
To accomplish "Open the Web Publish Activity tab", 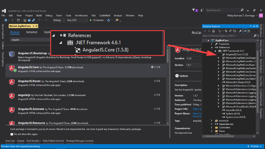I will 53,141.
